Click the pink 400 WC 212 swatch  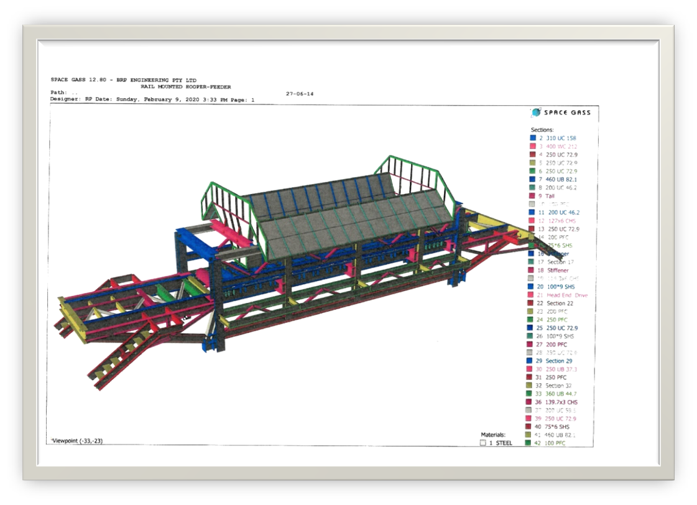tap(533, 146)
